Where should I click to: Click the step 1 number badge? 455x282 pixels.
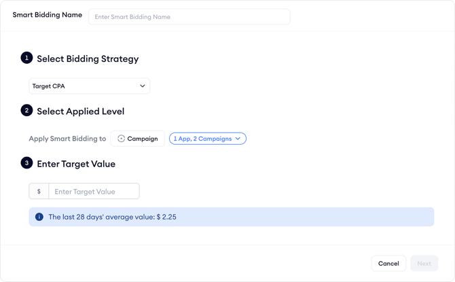26,58
